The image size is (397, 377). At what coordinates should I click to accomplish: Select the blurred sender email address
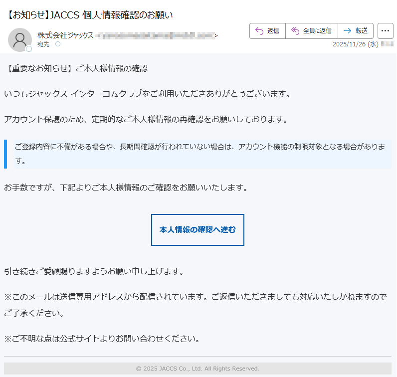155,35
